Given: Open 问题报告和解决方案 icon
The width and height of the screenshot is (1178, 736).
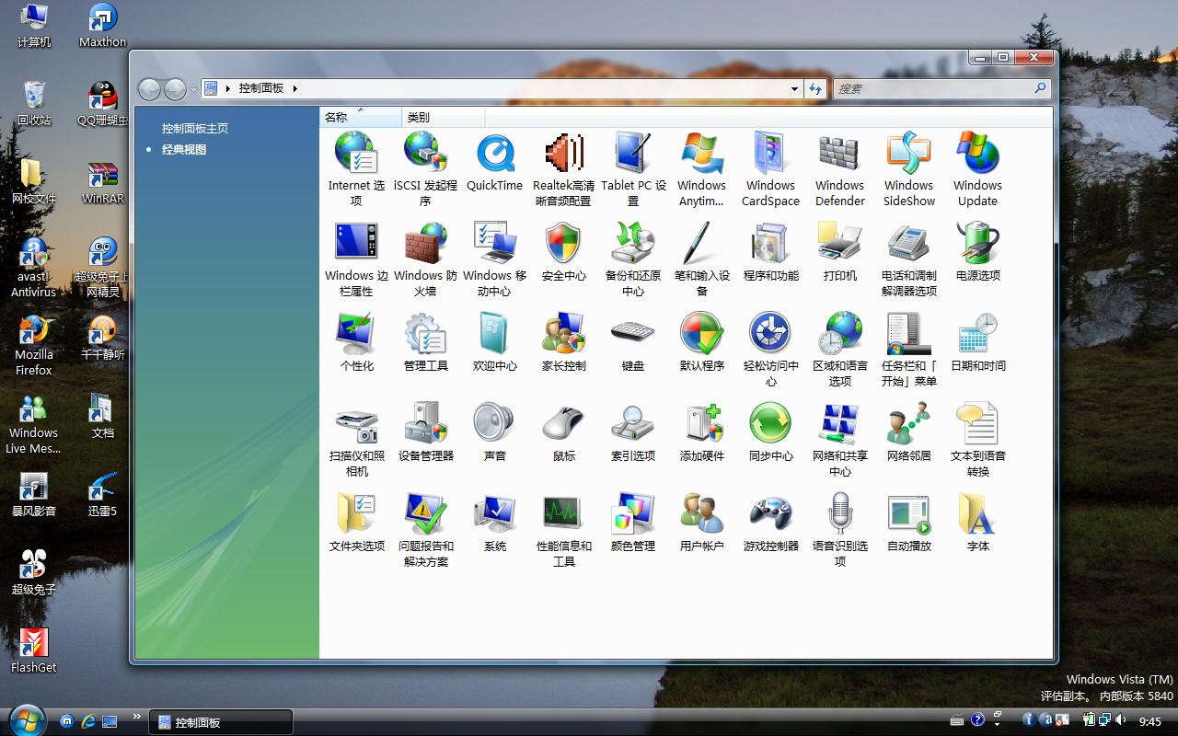Looking at the screenshot, I should click(425, 529).
